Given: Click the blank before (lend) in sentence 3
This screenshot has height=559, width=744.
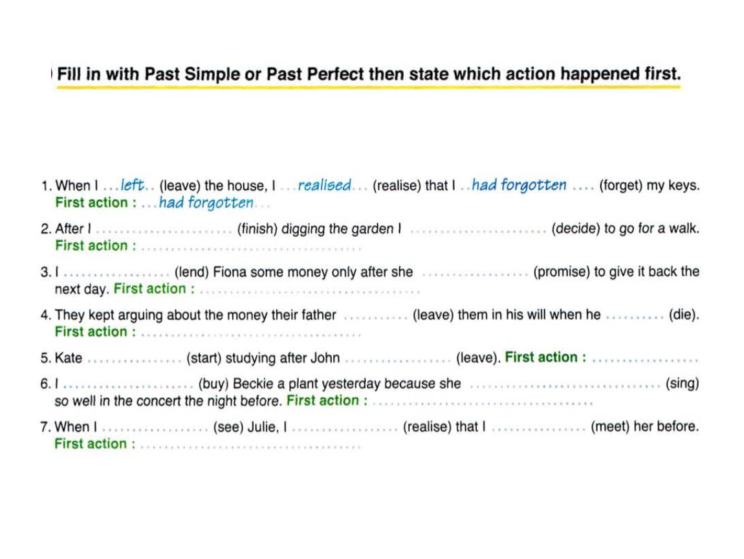Looking at the screenshot, I should pyautogui.click(x=116, y=273).
